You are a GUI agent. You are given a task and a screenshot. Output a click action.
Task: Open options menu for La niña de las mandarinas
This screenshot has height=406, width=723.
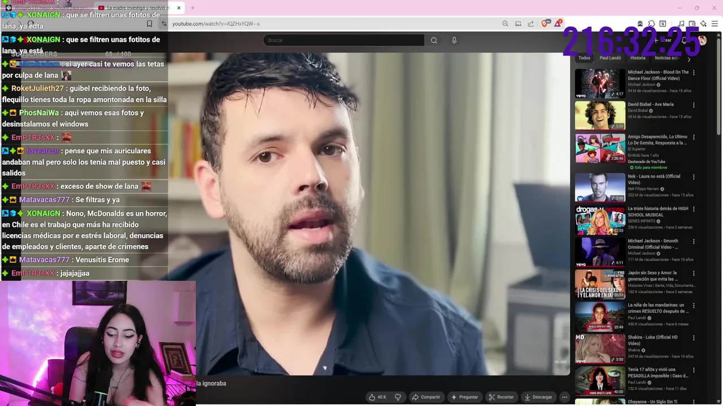pos(694,306)
